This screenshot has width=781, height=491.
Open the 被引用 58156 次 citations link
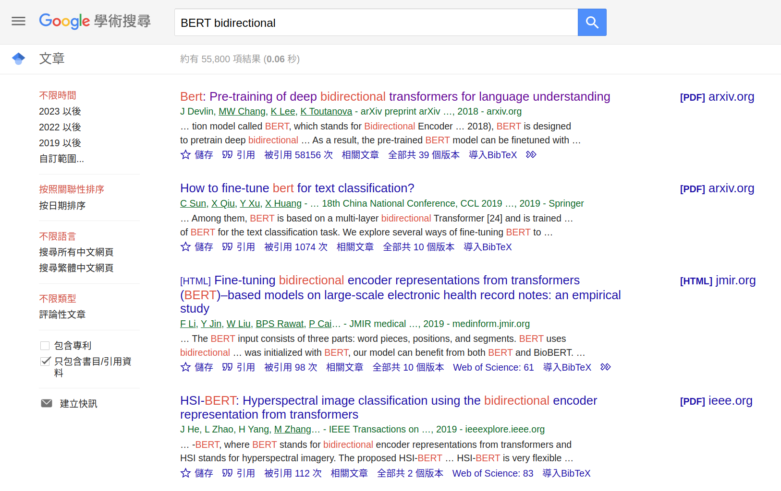(x=298, y=155)
